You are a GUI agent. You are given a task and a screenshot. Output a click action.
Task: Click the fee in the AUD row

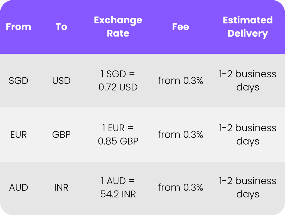click(180, 188)
